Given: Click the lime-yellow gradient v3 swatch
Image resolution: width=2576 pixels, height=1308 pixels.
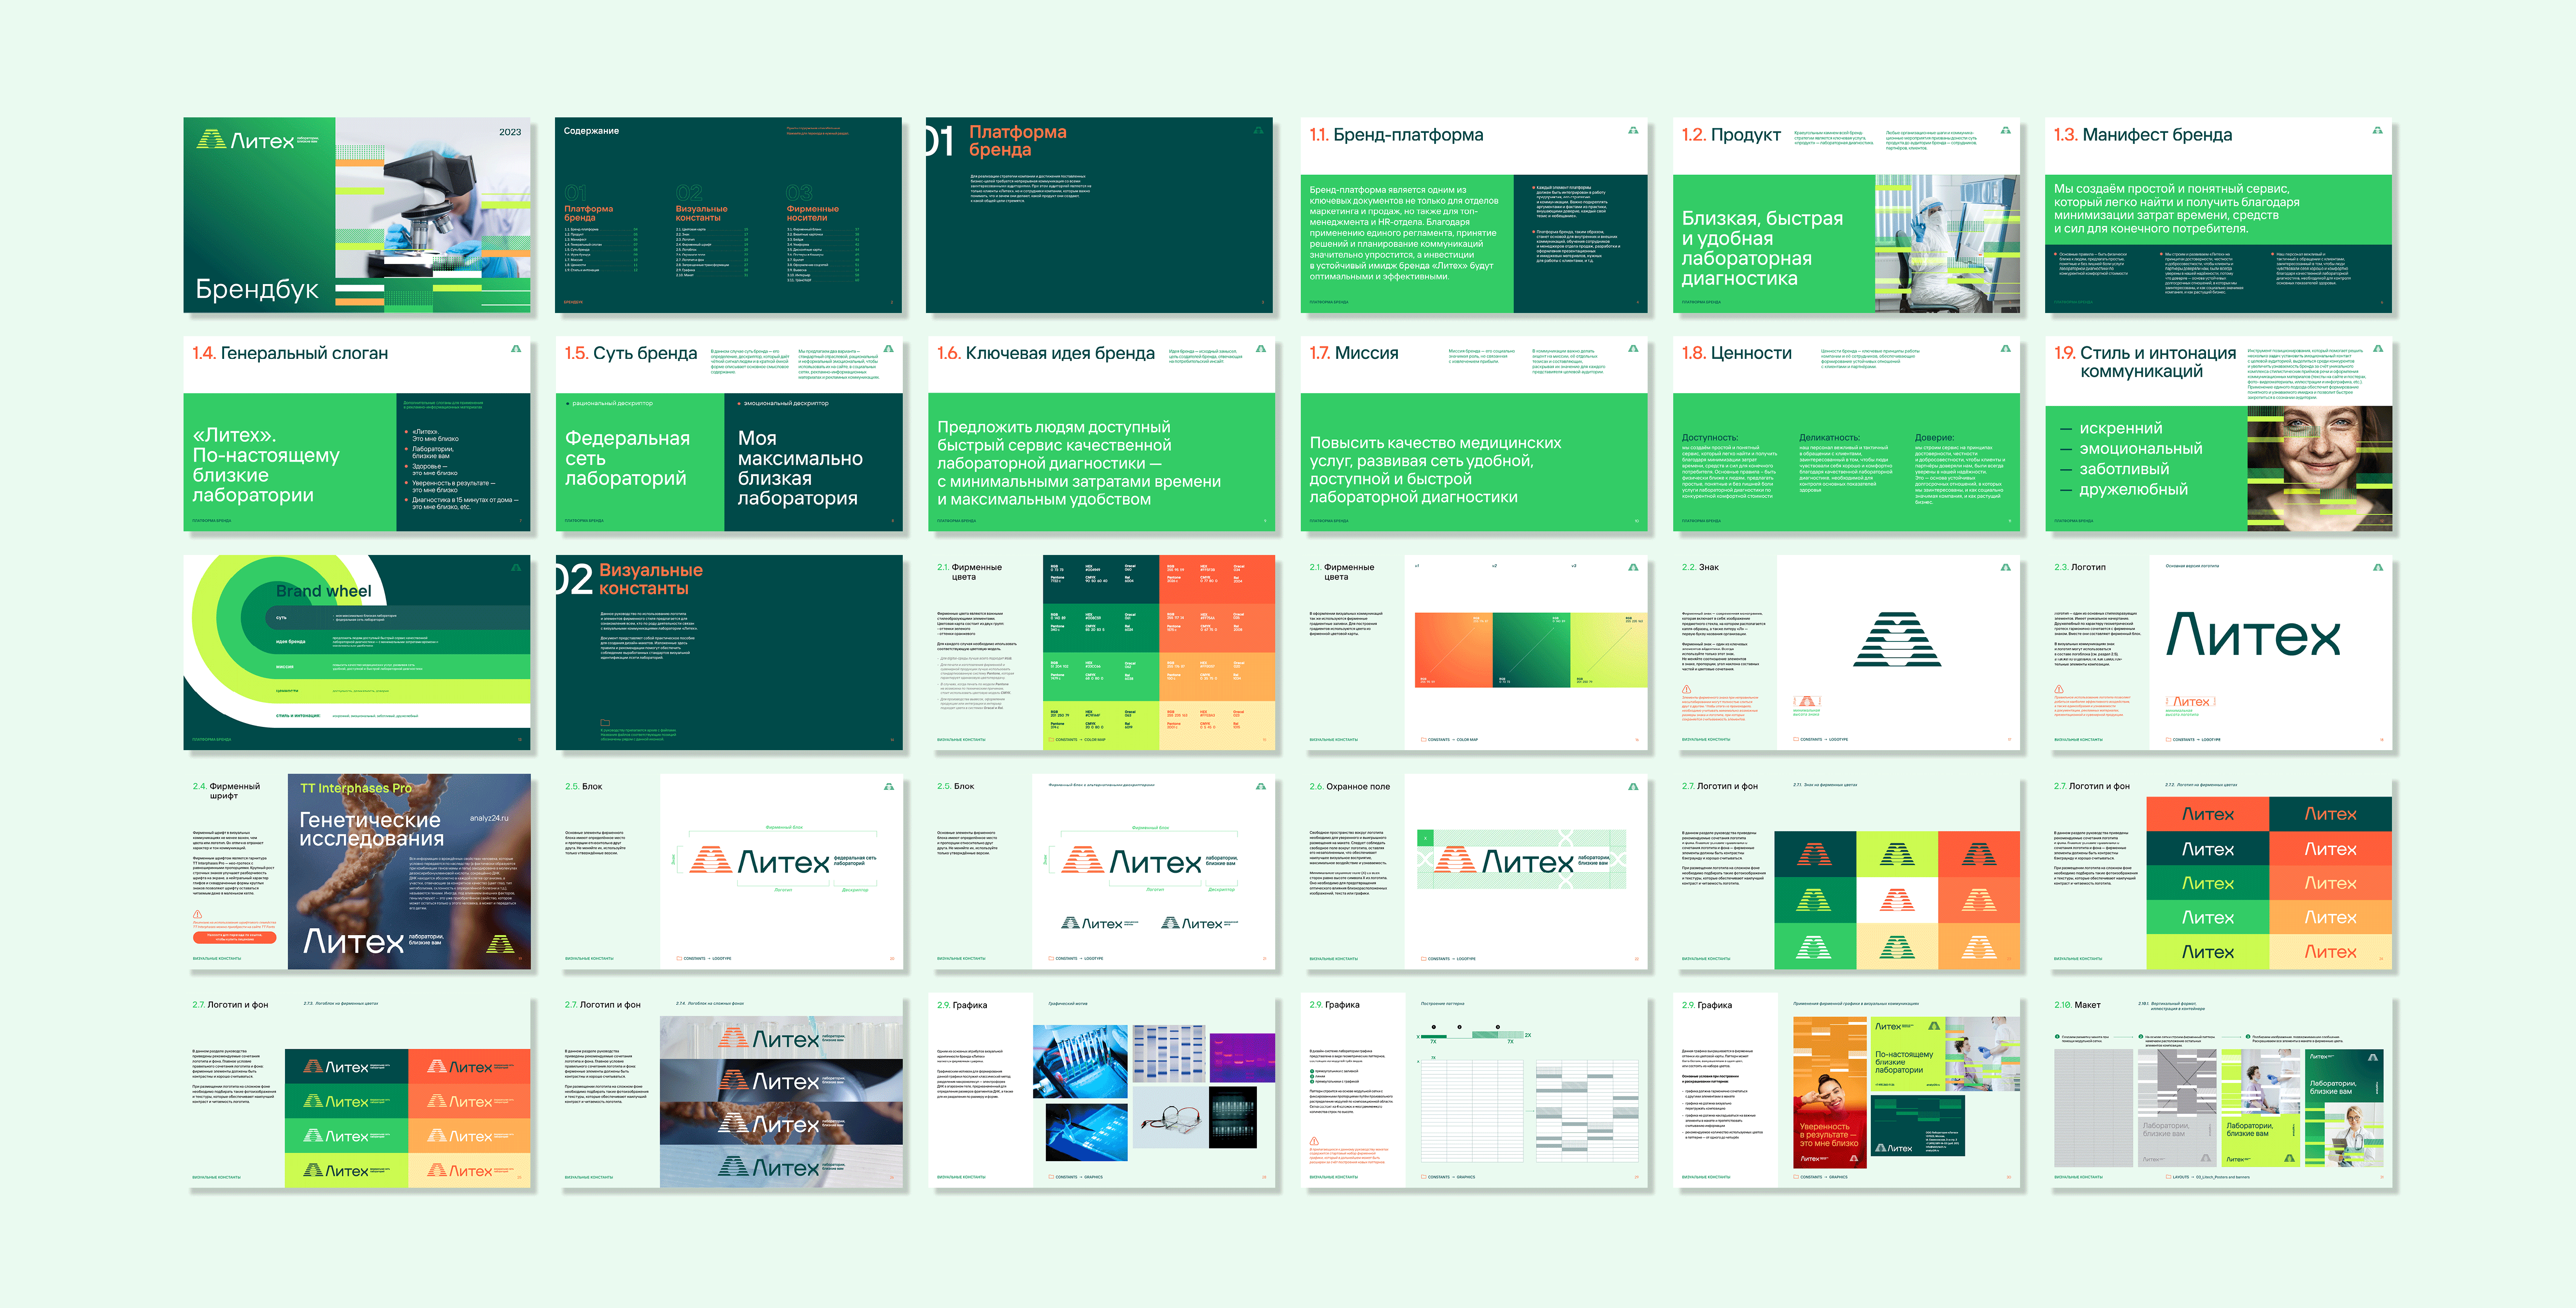Looking at the screenshot, I should [1608, 649].
